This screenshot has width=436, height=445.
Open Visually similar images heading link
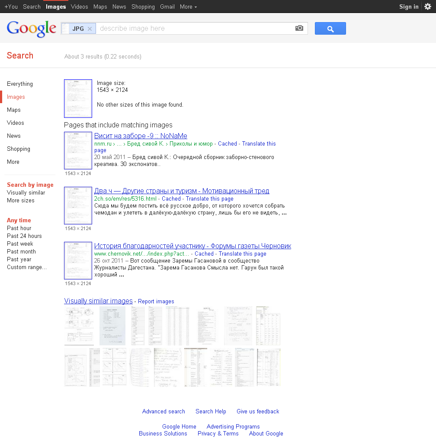pos(98,301)
